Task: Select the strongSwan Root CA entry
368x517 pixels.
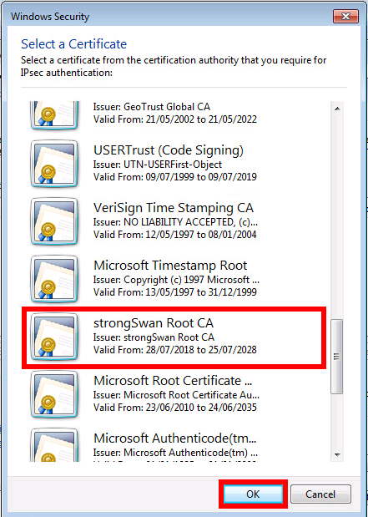Action: [174, 337]
